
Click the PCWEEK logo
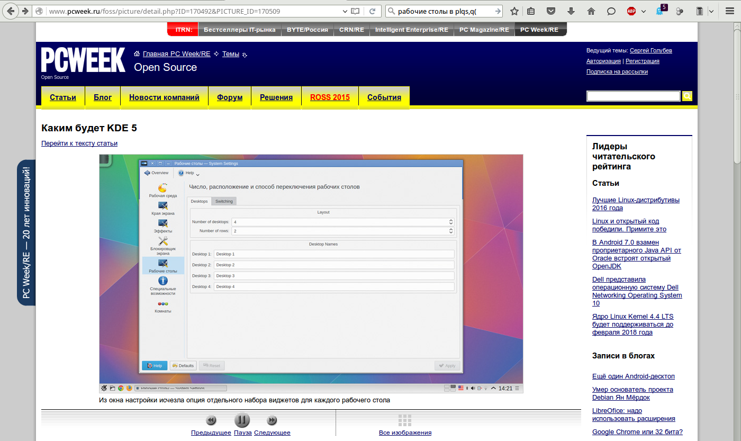84,60
